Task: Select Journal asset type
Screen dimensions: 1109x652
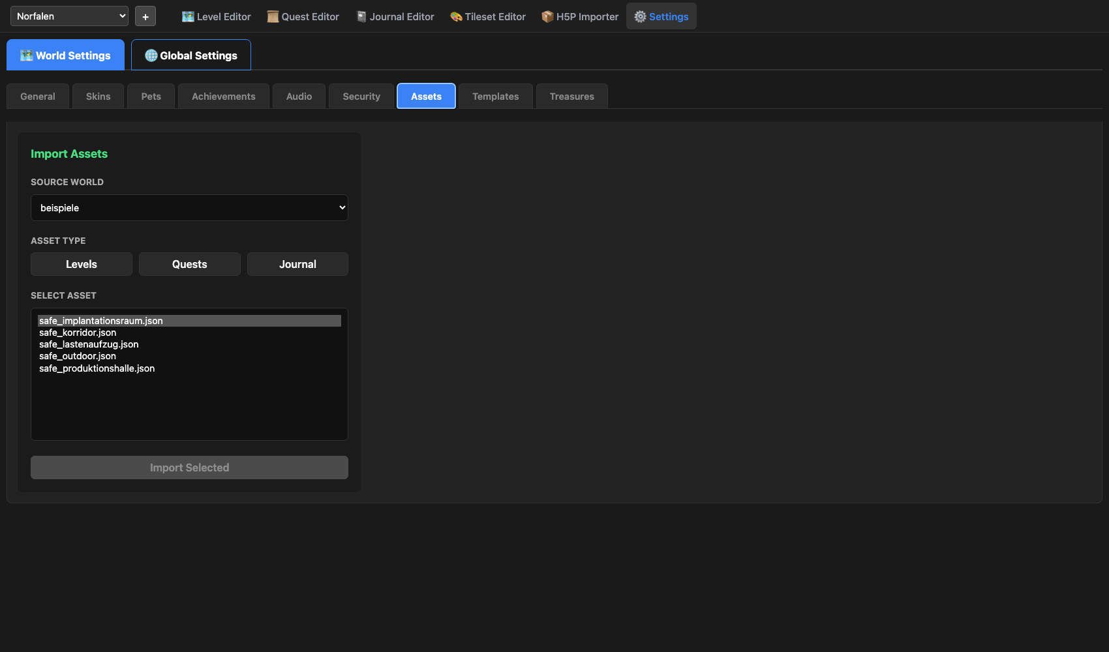Action: (297, 264)
